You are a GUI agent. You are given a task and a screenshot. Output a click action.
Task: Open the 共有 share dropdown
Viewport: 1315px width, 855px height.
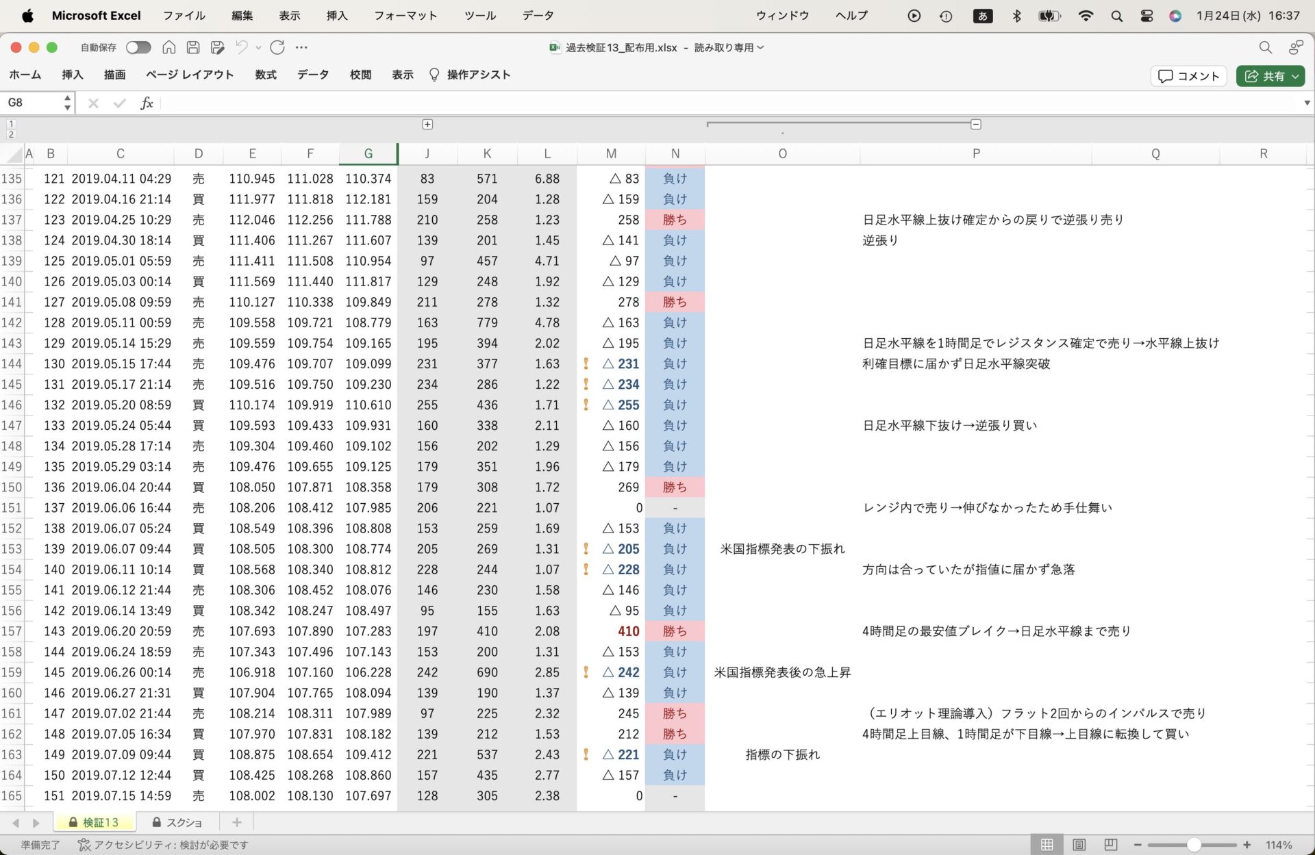1271,76
